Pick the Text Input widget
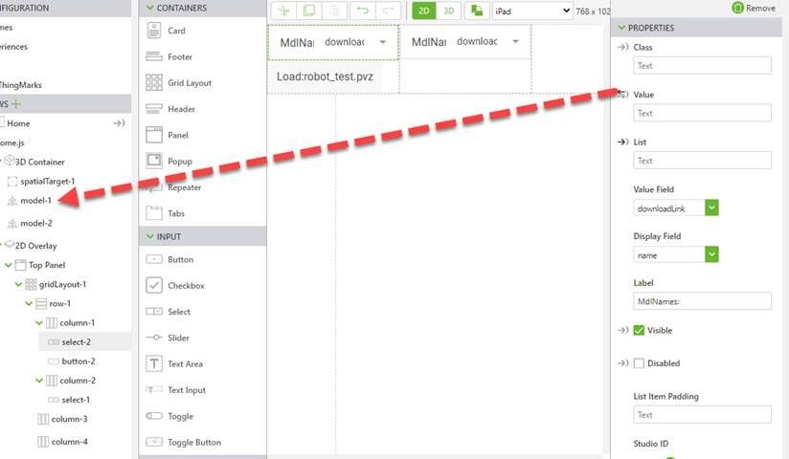This screenshot has width=789, height=459. coord(175,390)
